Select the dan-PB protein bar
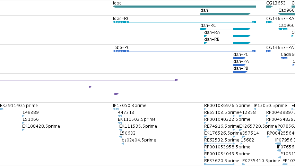This screenshot has height=166, width=295. point(240,72)
